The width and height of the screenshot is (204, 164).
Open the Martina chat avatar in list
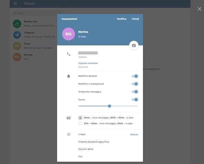pyautogui.click(x=17, y=57)
